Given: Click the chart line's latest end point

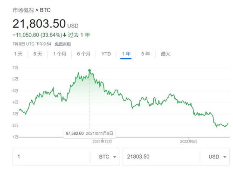Looking at the screenshot, I should click(x=228, y=123).
